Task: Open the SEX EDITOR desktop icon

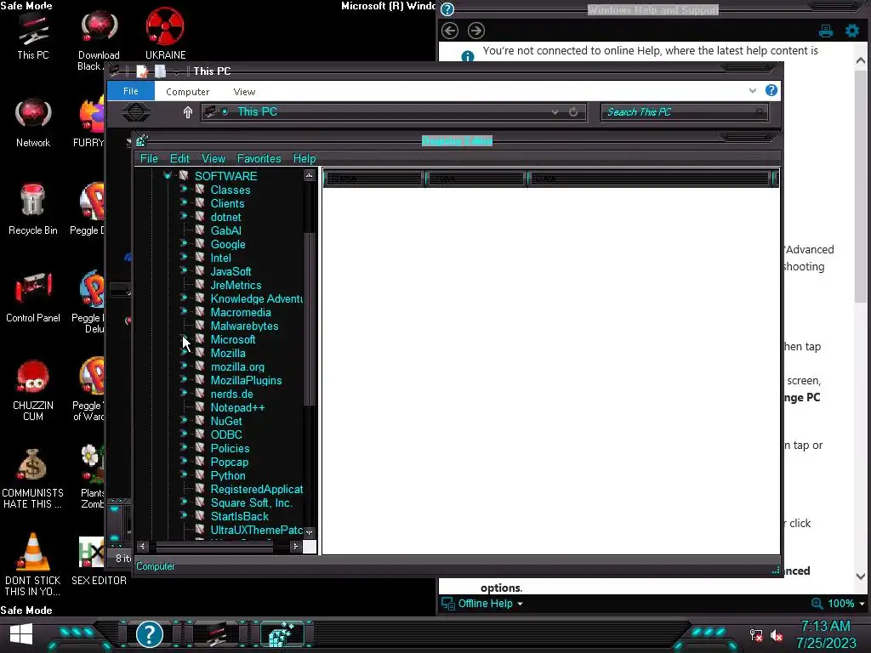Action: point(99,561)
